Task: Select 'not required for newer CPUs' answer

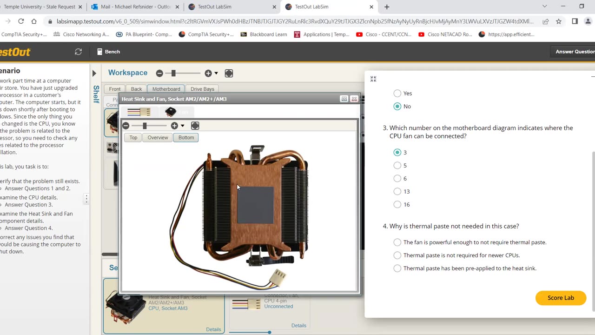Action: pos(397,255)
